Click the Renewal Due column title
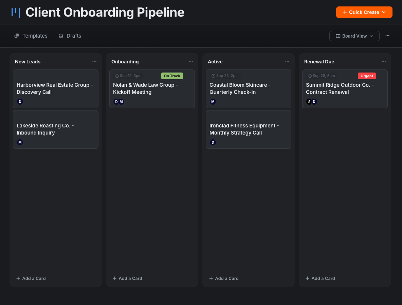Viewport: 402px width, 305px height. point(319,62)
